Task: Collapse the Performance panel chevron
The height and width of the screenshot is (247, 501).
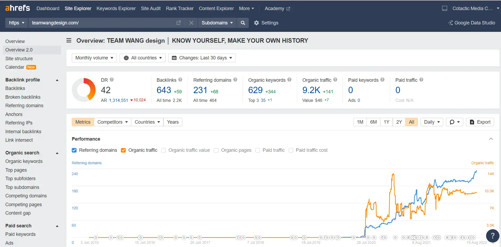Action: (x=491, y=139)
